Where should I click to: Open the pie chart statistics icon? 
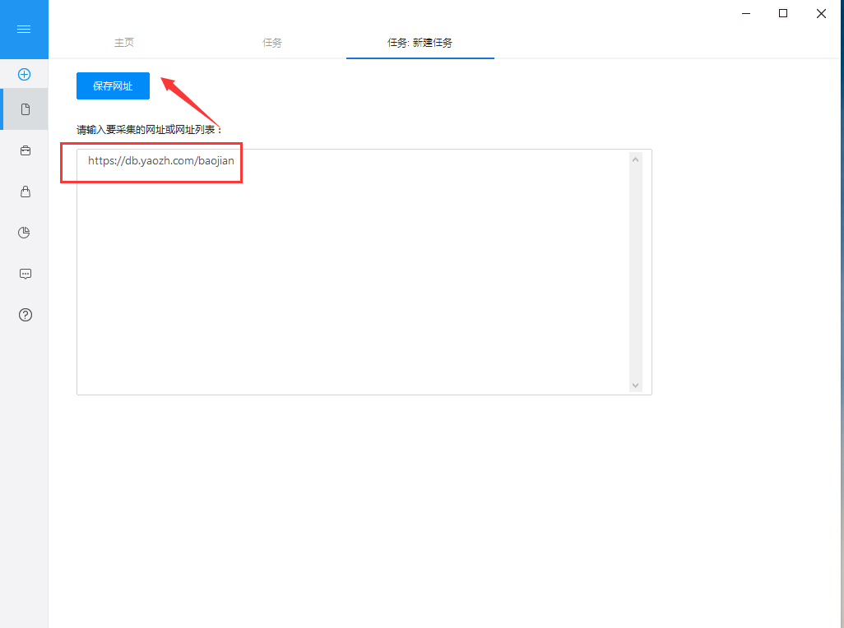point(24,233)
